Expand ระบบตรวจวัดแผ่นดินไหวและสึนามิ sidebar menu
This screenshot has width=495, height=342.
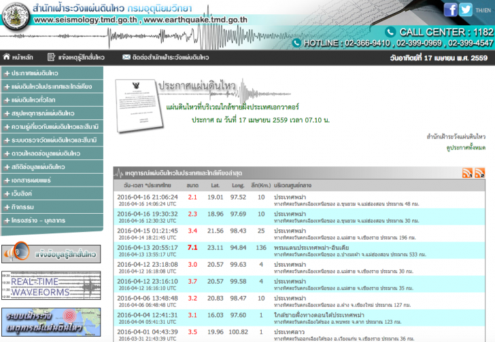click(x=52, y=140)
